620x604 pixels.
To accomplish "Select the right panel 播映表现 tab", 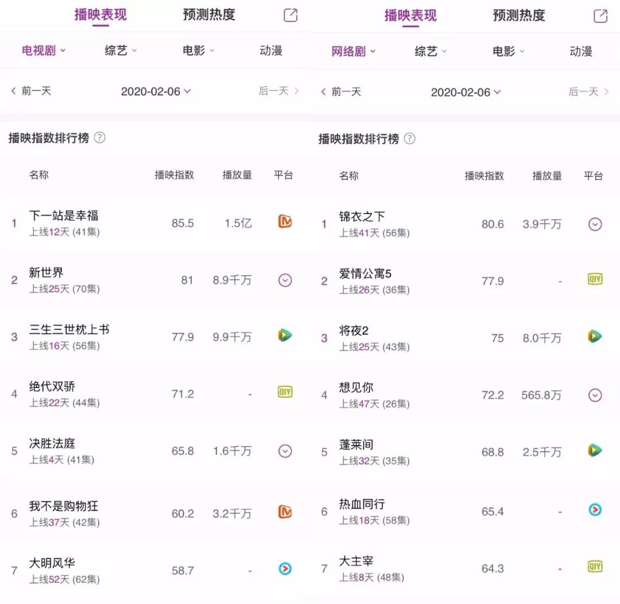I will click(x=410, y=16).
